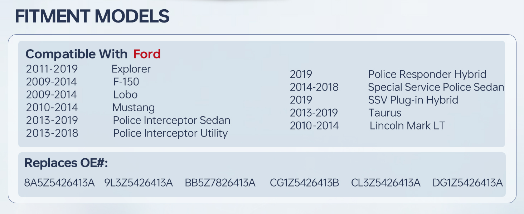Image resolution: width=524 pixels, height=214 pixels.
Task: Click the Taurus model name
Action: tap(385, 113)
